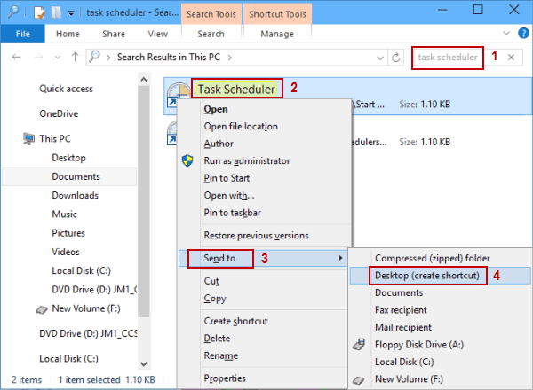Click the blue Help question mark icon

[523, 33]
